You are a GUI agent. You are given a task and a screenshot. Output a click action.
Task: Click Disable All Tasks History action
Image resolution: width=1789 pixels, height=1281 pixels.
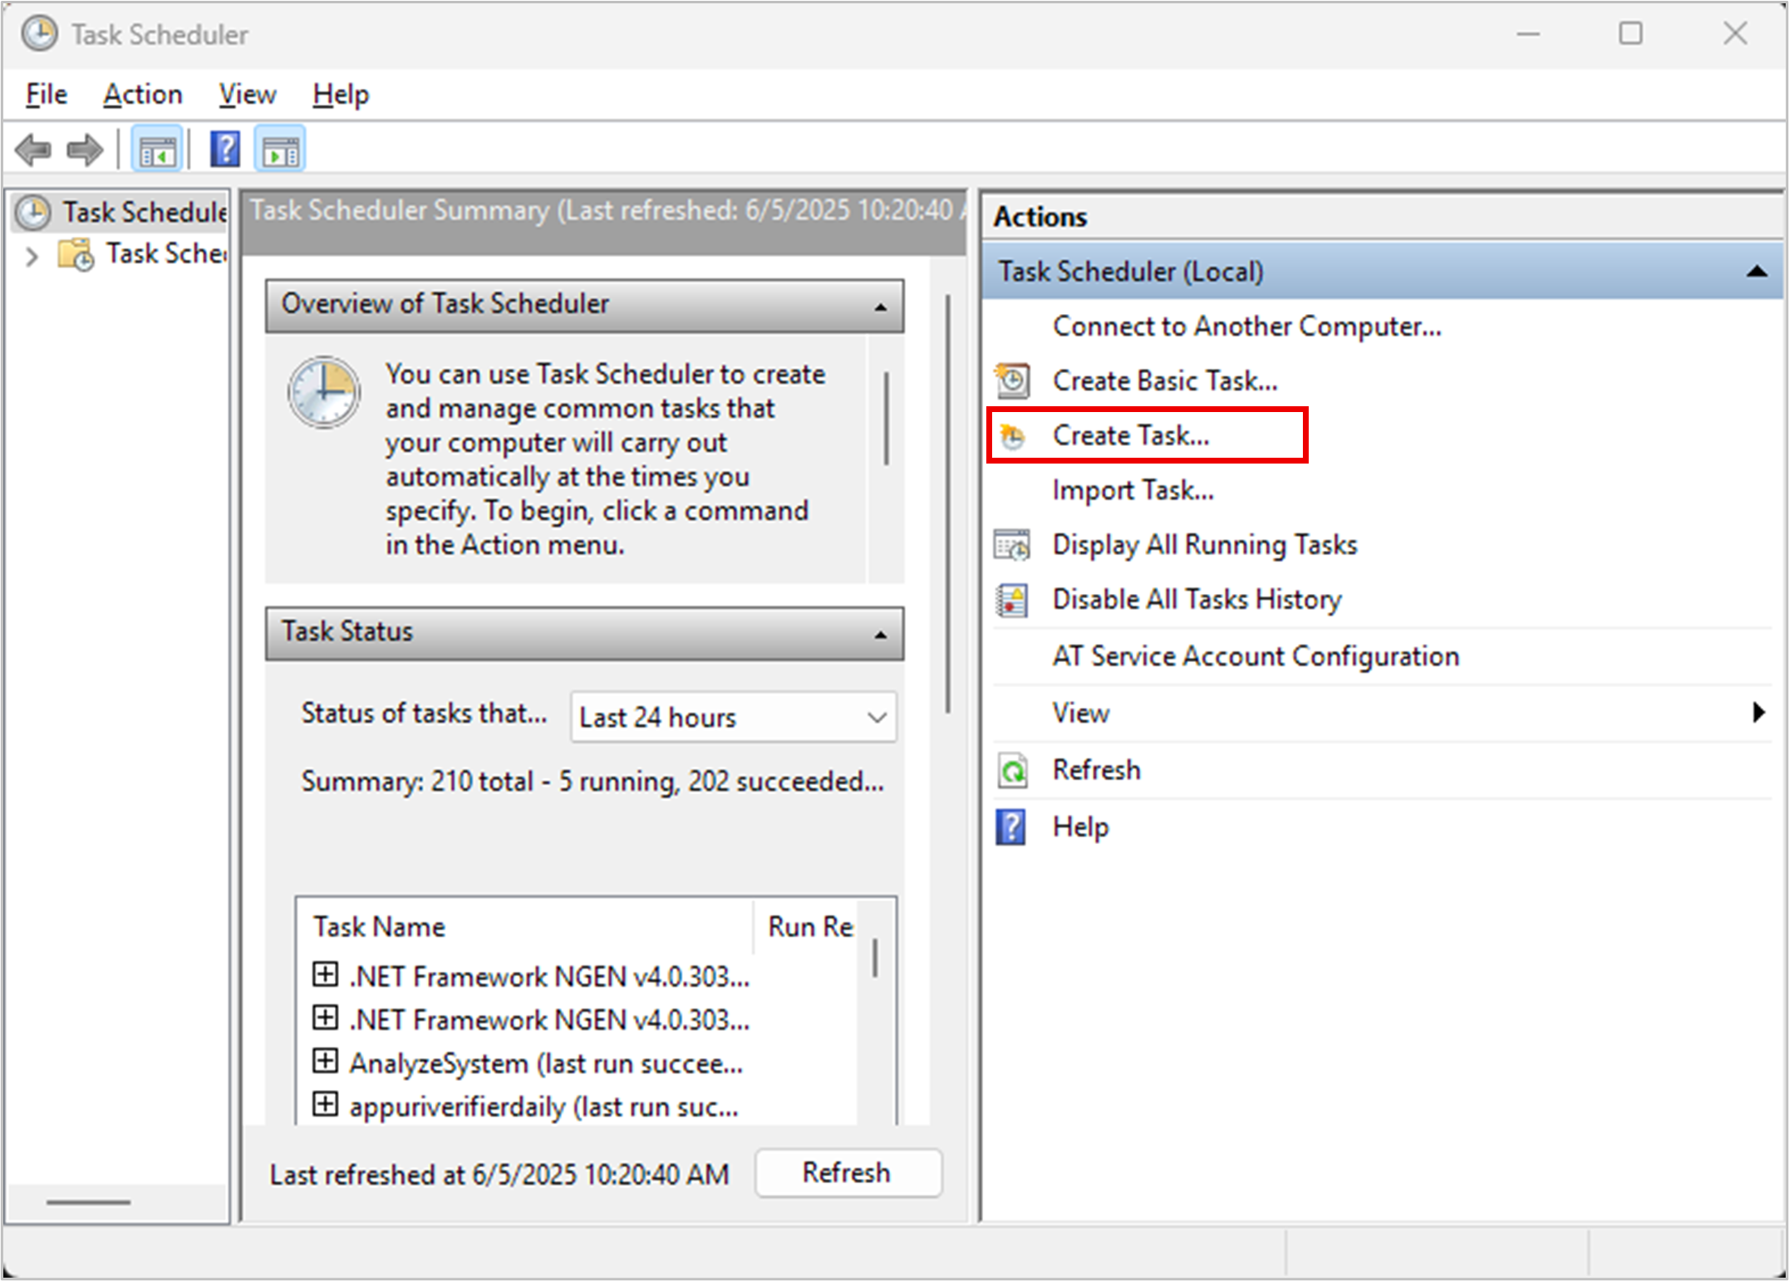pyautogui.click(x=1197, y=600)
